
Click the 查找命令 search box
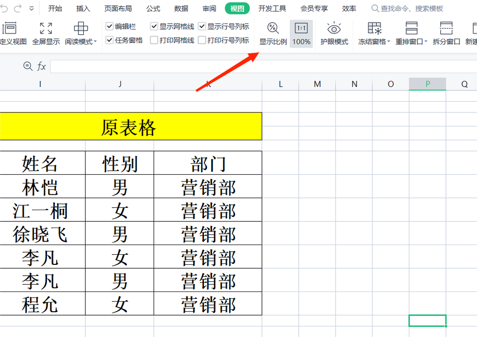408,9
